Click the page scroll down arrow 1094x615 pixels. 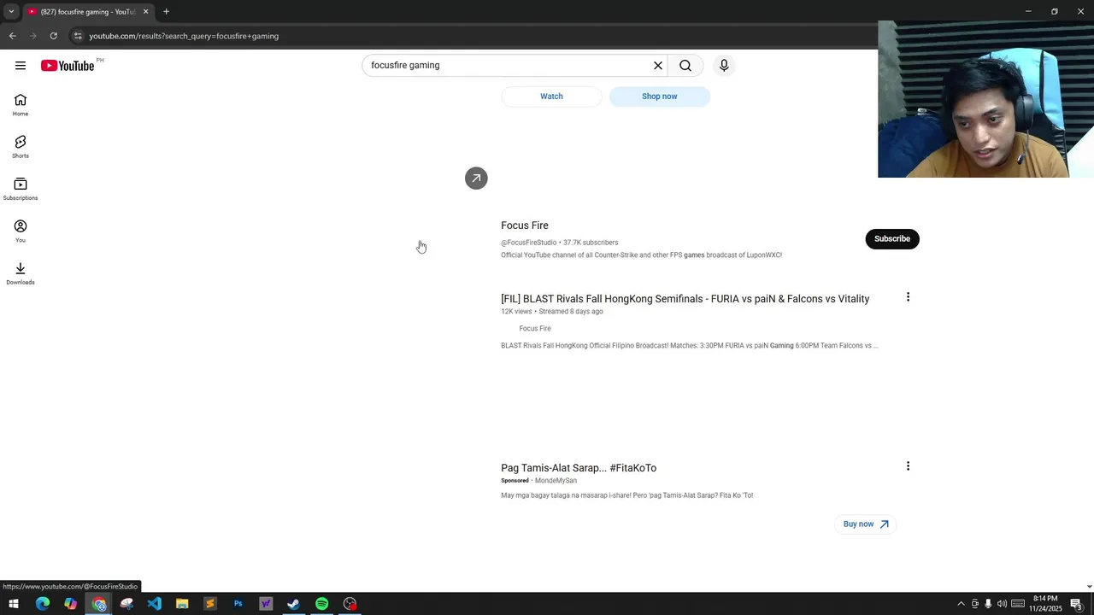[1089, 587]
